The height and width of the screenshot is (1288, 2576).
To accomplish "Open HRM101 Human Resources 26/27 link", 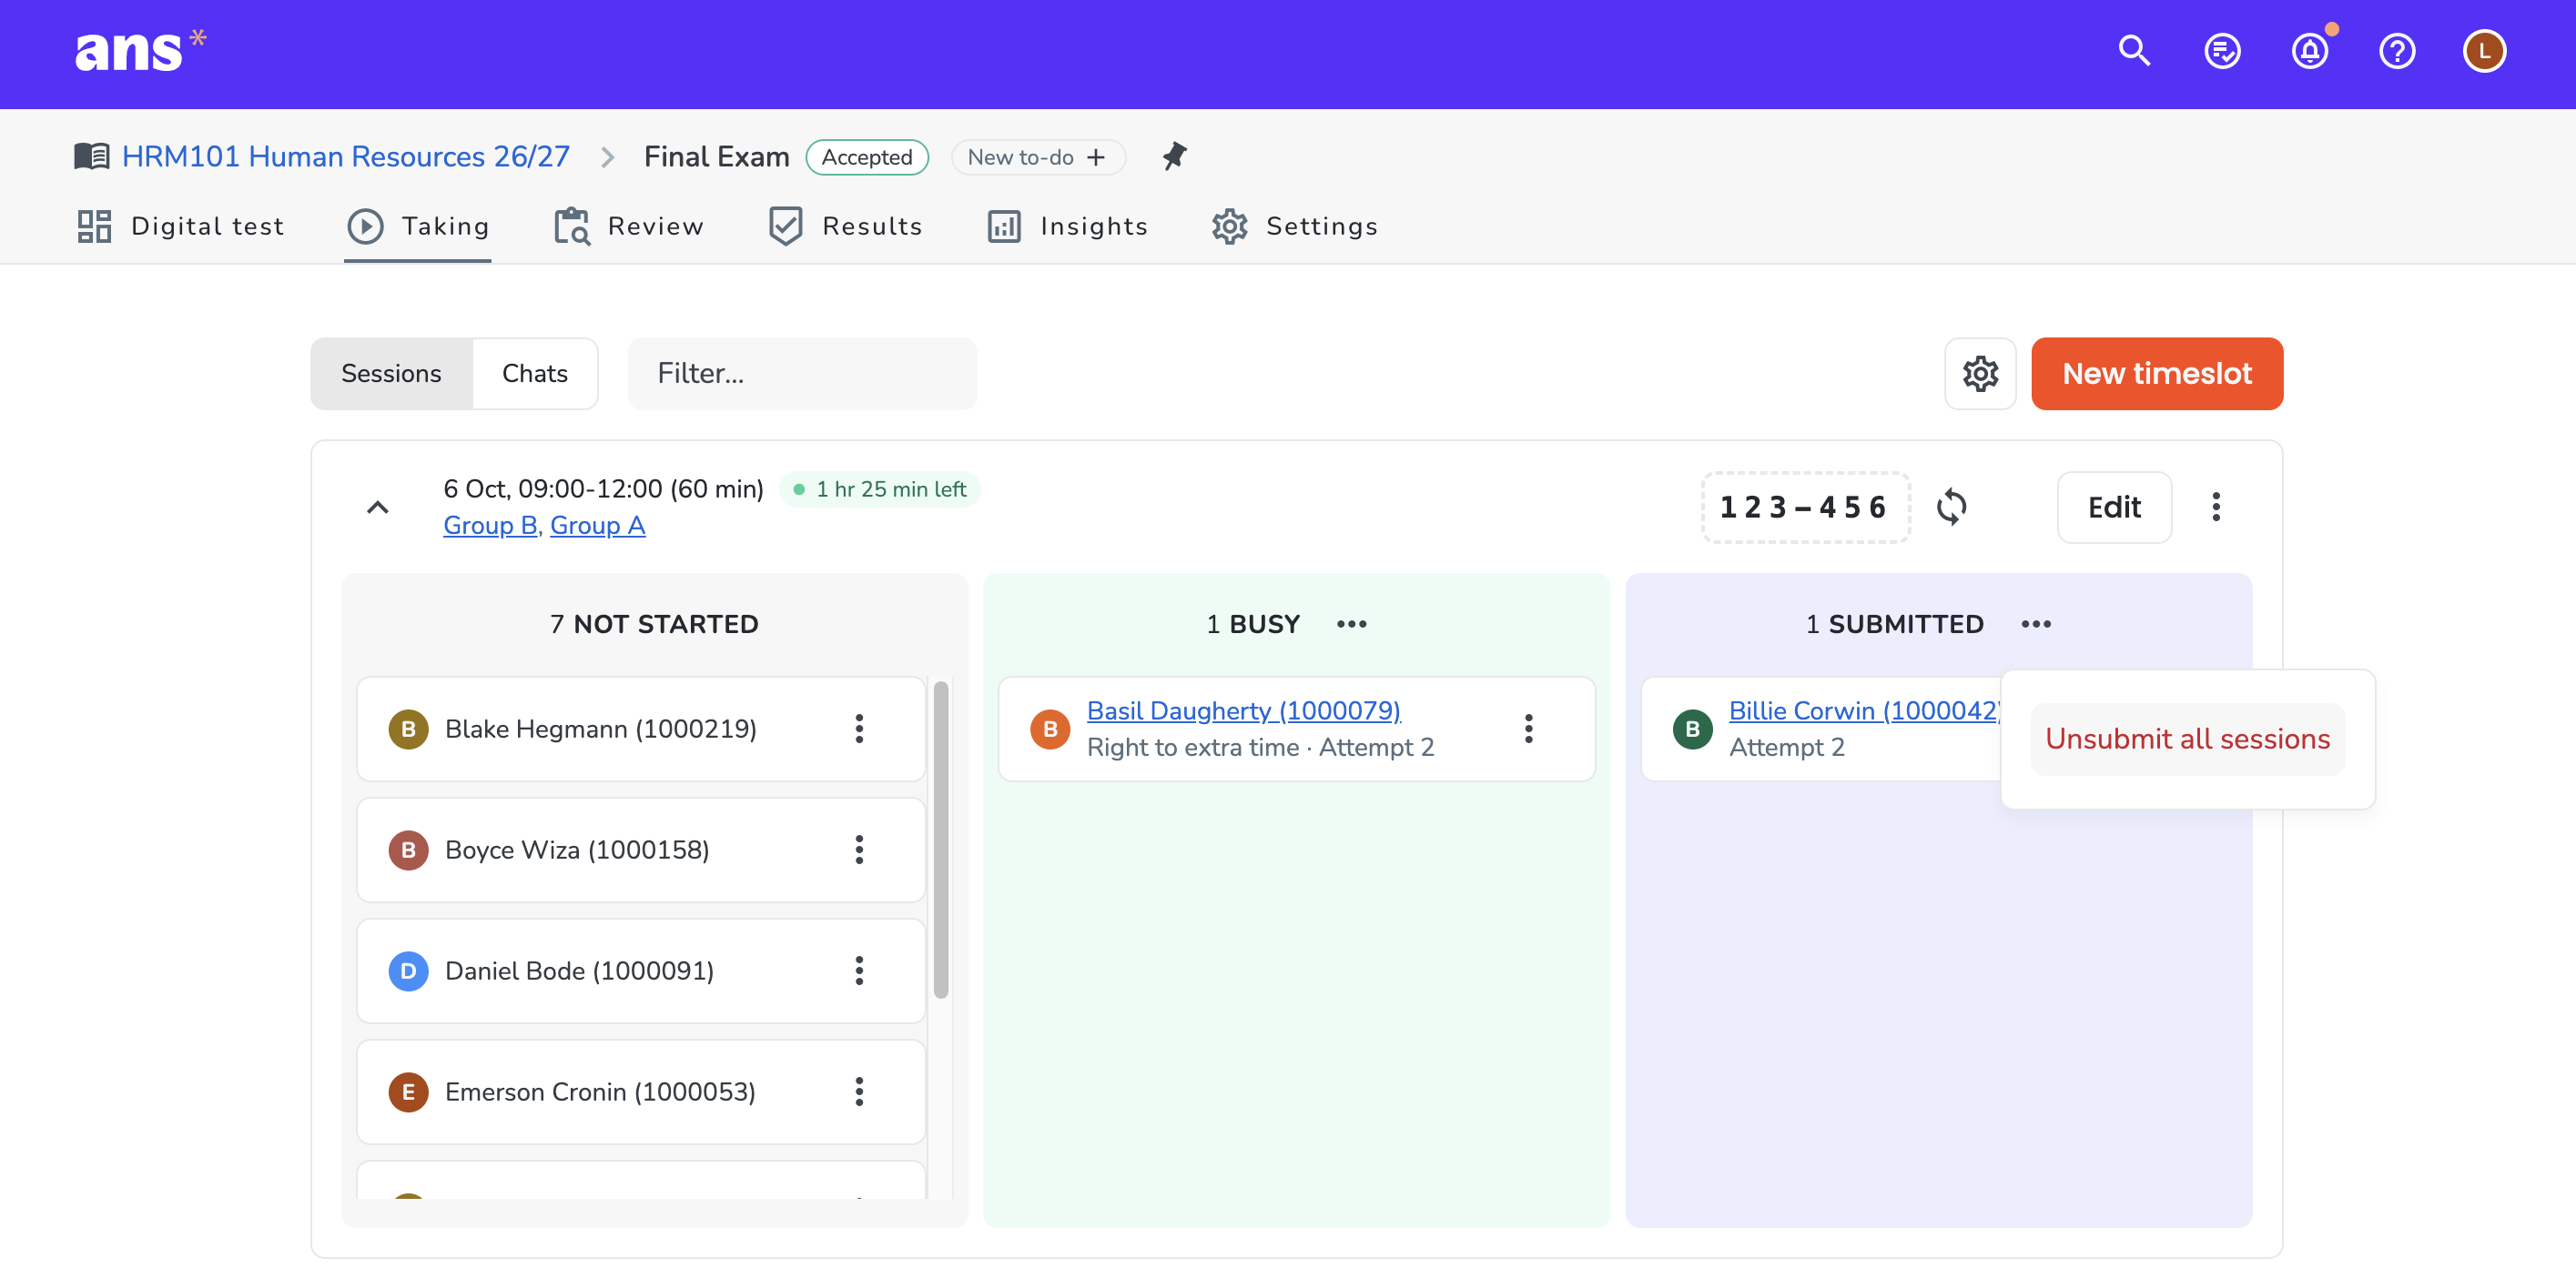I will (345, 156).
